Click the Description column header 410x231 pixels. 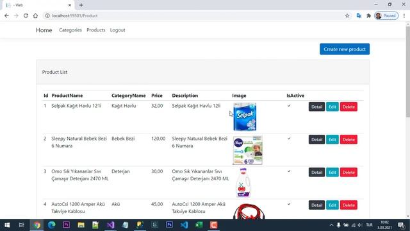[x=185, y=96]
